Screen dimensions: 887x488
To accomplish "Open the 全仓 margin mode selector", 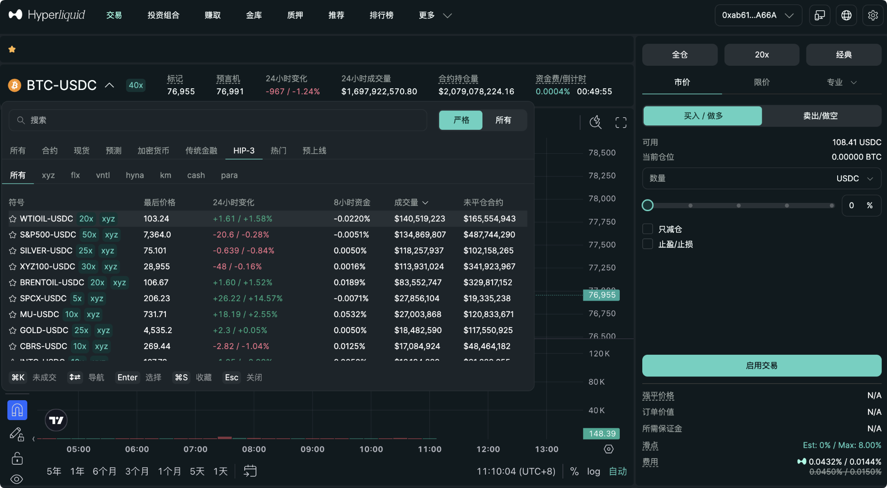I will (680, 55).
